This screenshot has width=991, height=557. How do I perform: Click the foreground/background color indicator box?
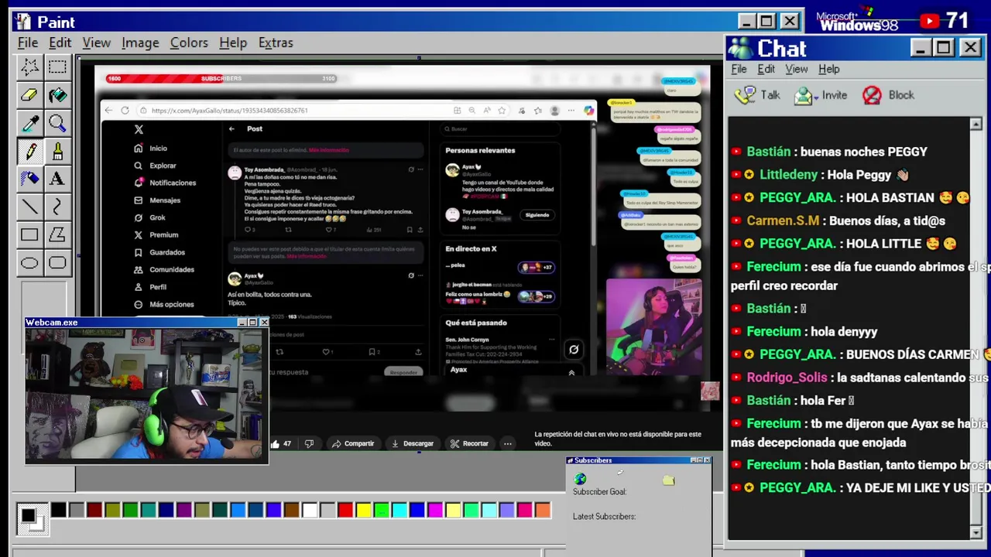(x=31, y=518)
